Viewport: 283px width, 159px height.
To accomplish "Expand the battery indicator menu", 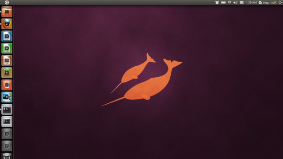I will pos(223,2).
